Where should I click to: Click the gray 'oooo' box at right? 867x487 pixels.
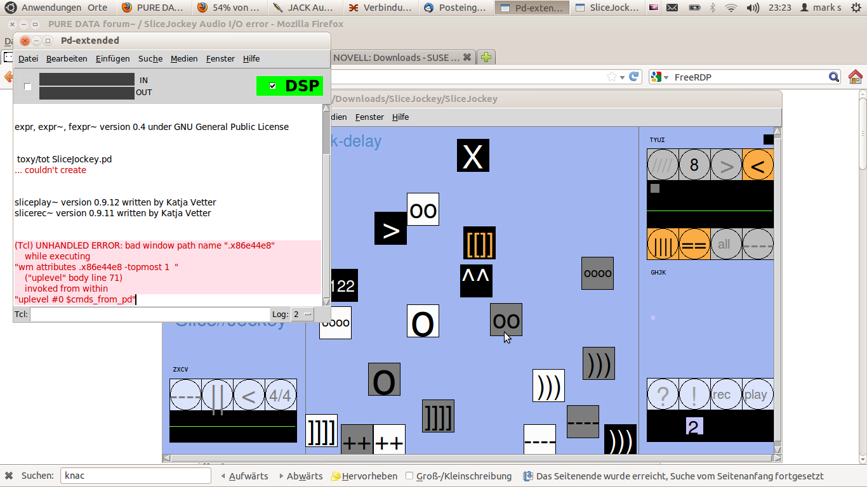pos(597,273)
